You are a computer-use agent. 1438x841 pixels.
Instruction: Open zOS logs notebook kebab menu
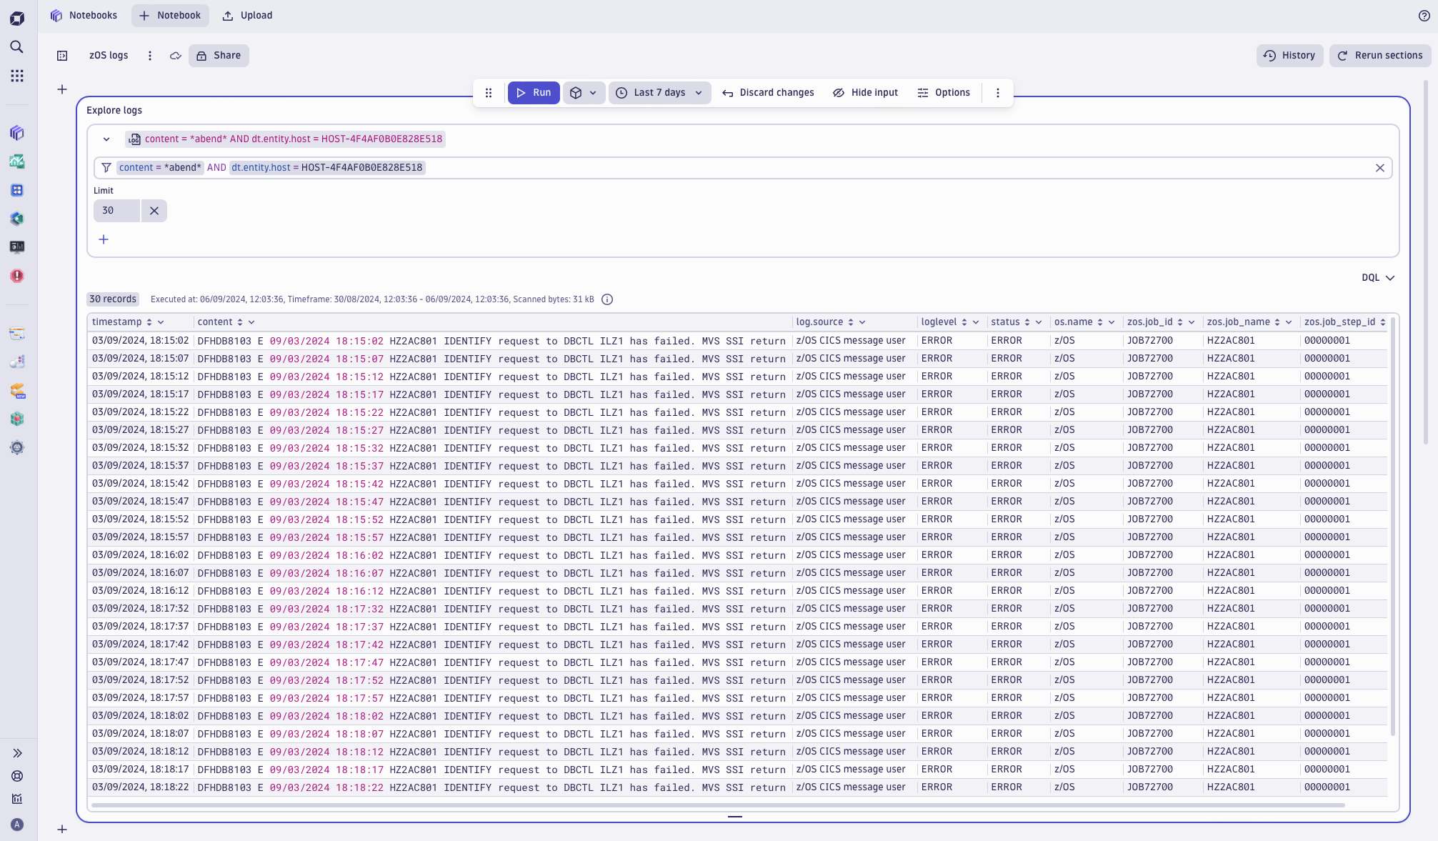150,56
